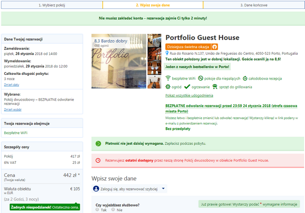Click the '417 zł' room price

click(x=75, y=156)
